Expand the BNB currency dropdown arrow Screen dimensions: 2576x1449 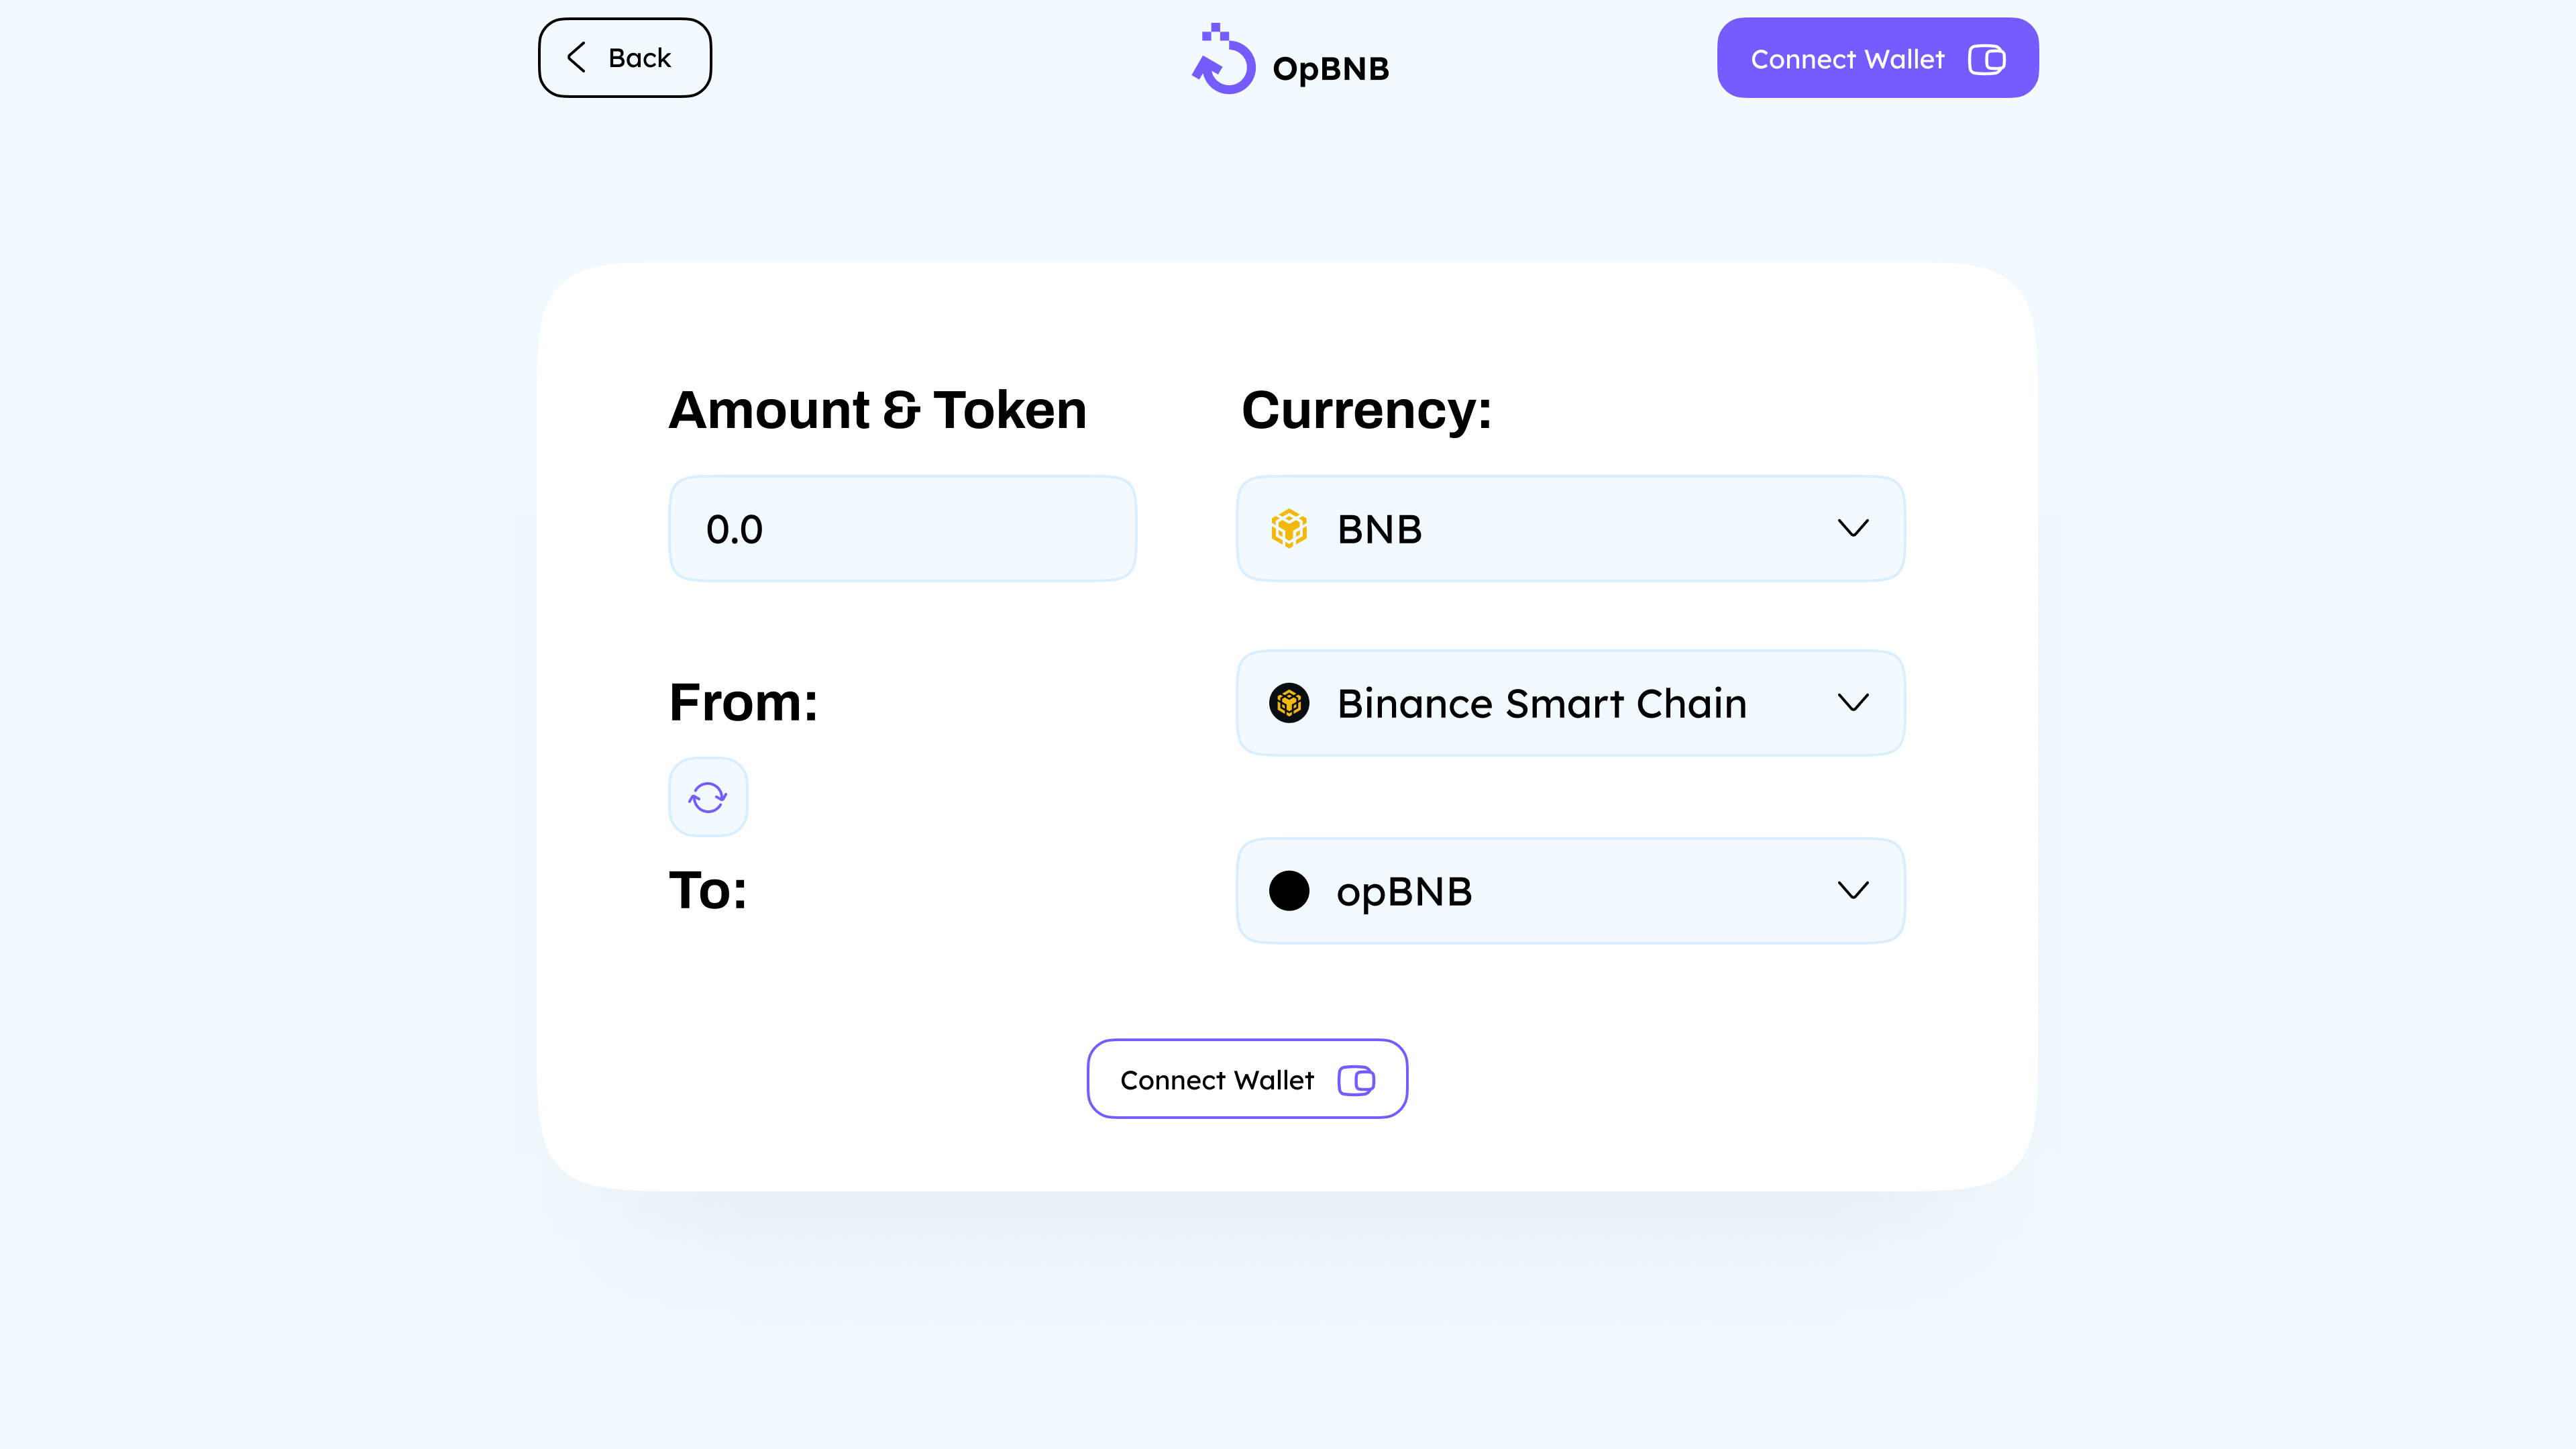click(x=1853, y=528)
